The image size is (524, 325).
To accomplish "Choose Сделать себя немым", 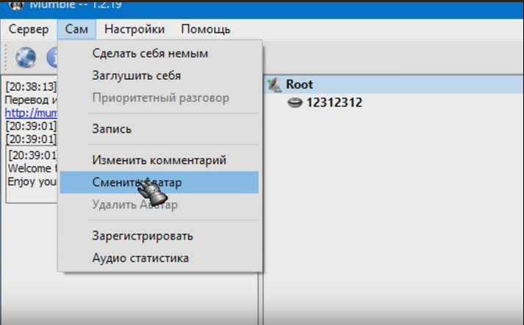I will coord(159,54).
